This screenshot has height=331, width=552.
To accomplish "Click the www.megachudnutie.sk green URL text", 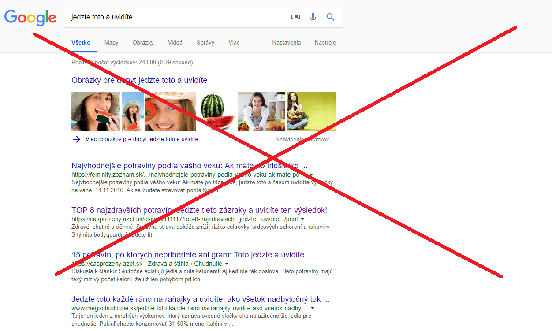I will tap(189, 308).
